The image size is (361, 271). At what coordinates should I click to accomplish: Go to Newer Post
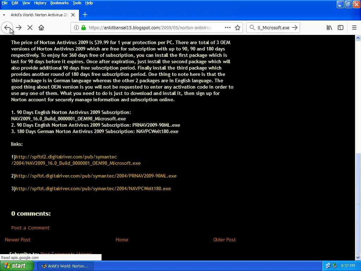click(x=18, y=240)
